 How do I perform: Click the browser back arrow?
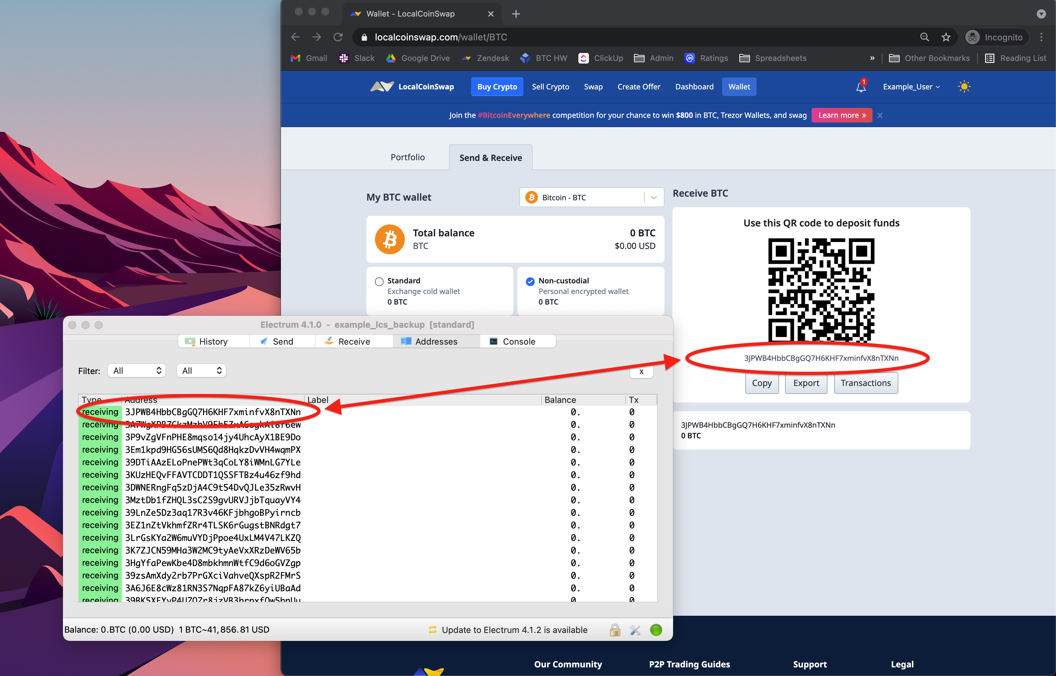tap(295, 37)
